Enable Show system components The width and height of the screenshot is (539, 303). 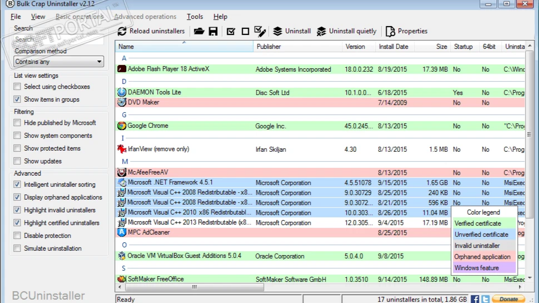(x=17, y=136)
